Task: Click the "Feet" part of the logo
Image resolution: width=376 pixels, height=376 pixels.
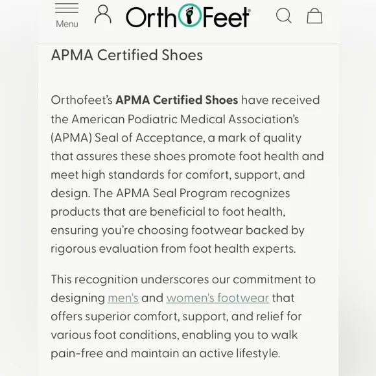Action: pyautogui.click(x=226, y=17)
